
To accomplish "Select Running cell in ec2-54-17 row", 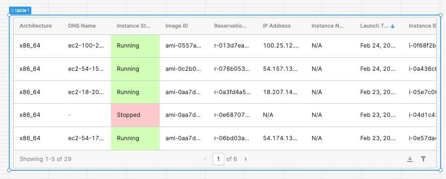I will [135, 138].
